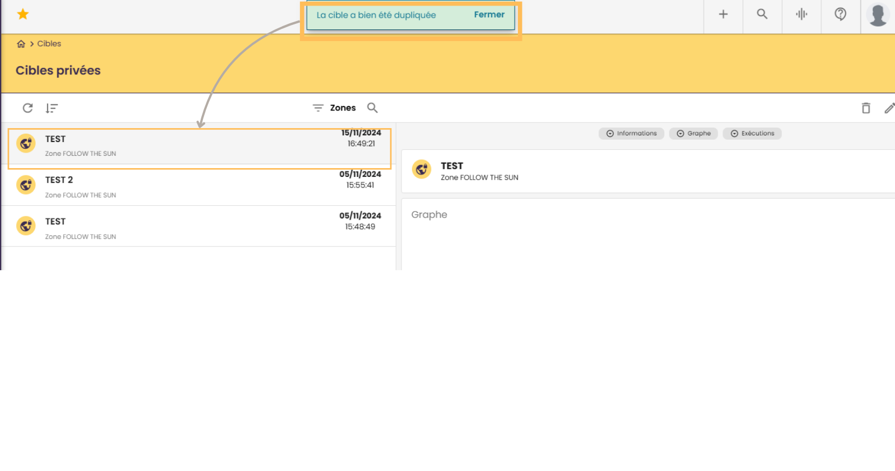
Task: Click globe icon of TEST 2 row
Action: click(x=26, y=185)
